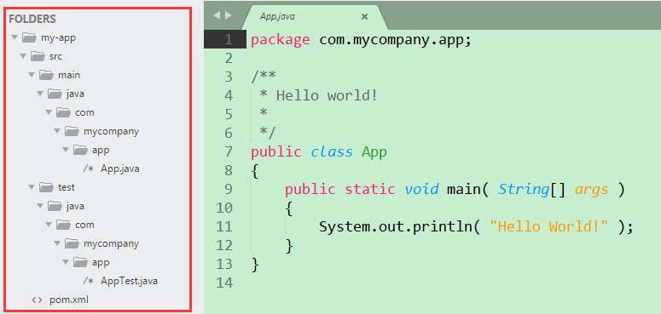Click the "Hello World!" string literal

coord(549,227)
